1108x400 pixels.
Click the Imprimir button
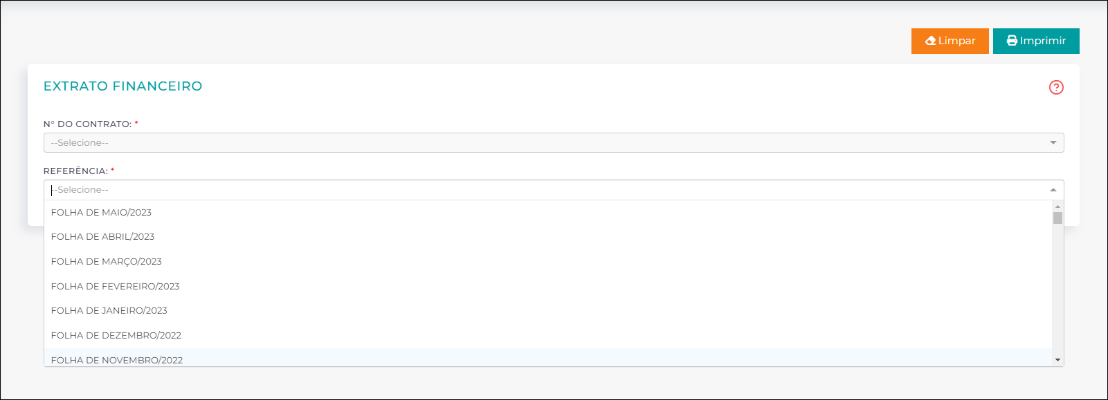(1036, 41)
